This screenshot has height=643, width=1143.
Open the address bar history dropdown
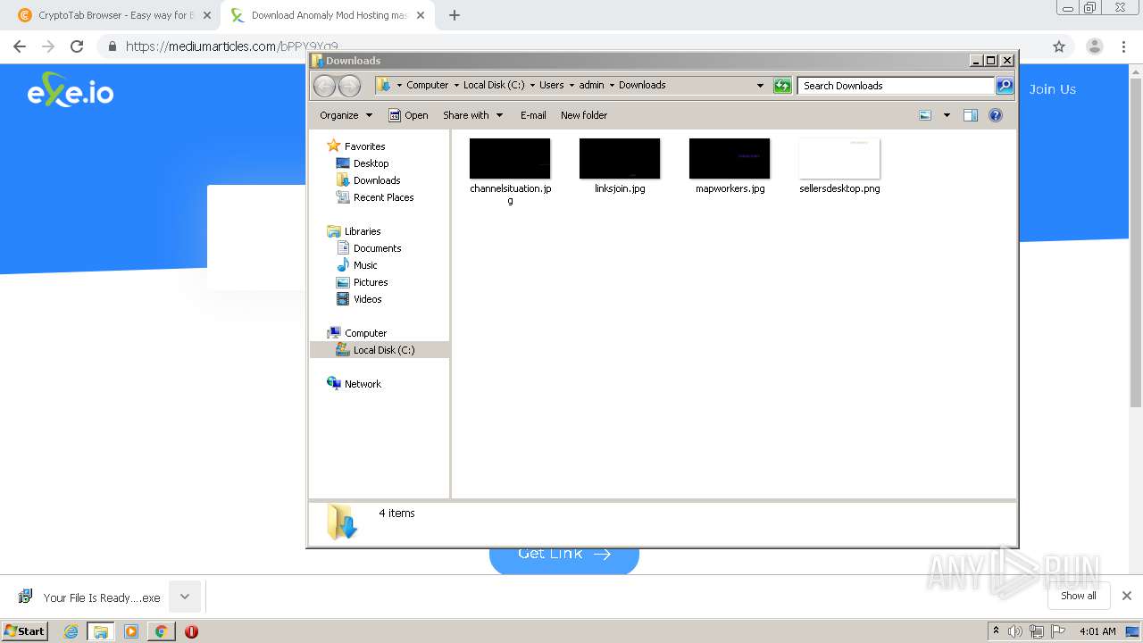[760, 86]
